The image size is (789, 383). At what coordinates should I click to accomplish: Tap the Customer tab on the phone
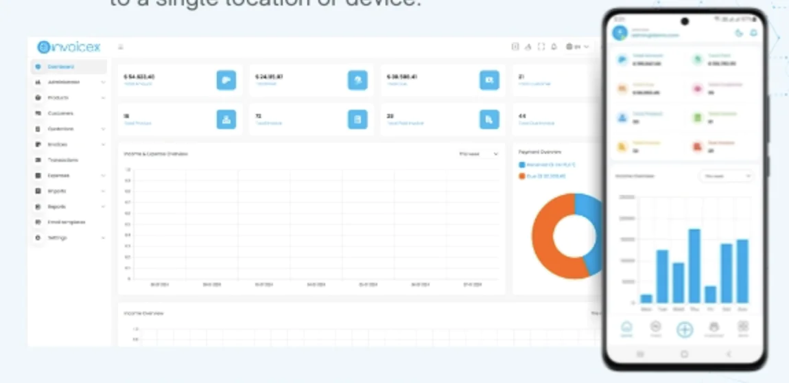pyautogui.click(x=714, y=329)
